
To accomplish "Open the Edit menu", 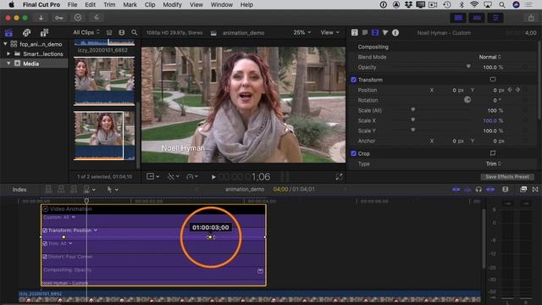I will click(x=91, y=5).
